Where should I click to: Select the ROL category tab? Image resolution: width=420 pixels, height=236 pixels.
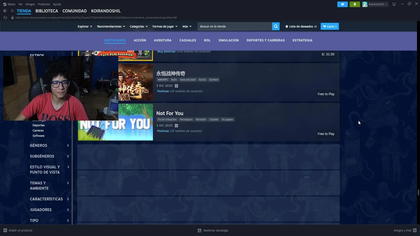coord(207,40)
